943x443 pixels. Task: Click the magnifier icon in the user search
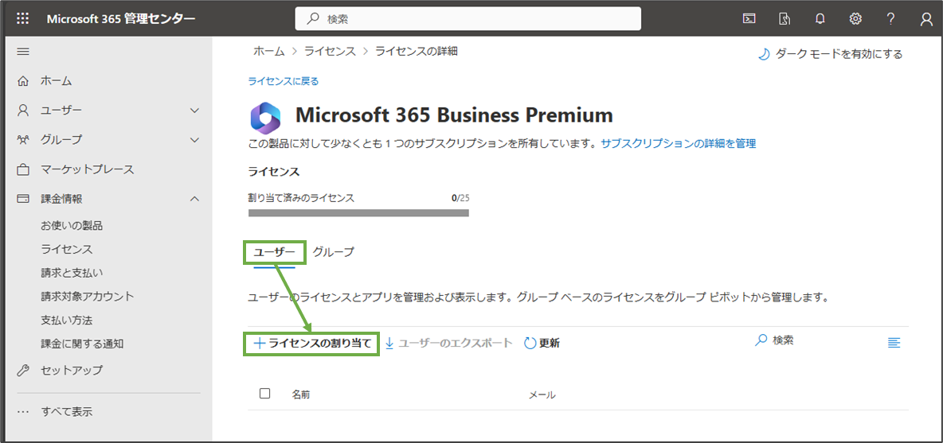click(761, 340)
